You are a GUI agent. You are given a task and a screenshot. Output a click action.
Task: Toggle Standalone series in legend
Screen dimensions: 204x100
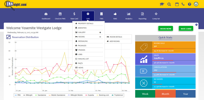[40, 95]
